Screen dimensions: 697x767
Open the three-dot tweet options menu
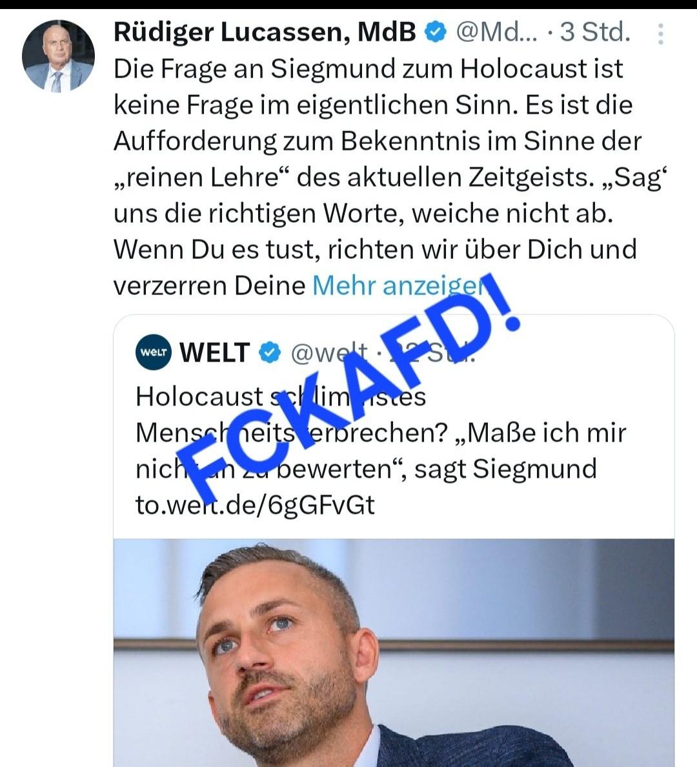point(661,34)
